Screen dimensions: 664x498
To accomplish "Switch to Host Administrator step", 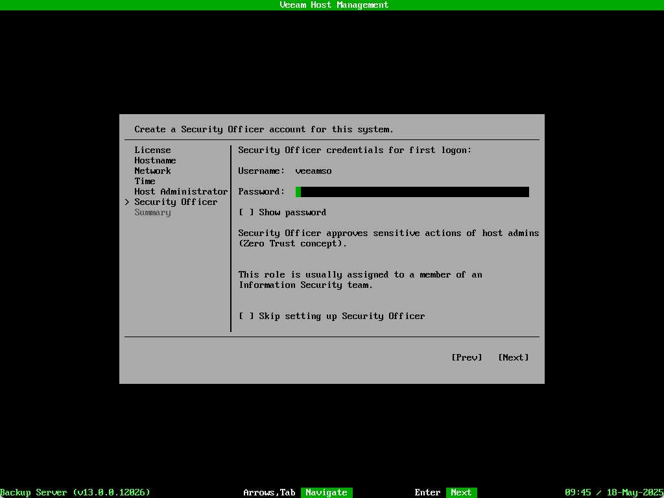I will [x=181, y=192].
